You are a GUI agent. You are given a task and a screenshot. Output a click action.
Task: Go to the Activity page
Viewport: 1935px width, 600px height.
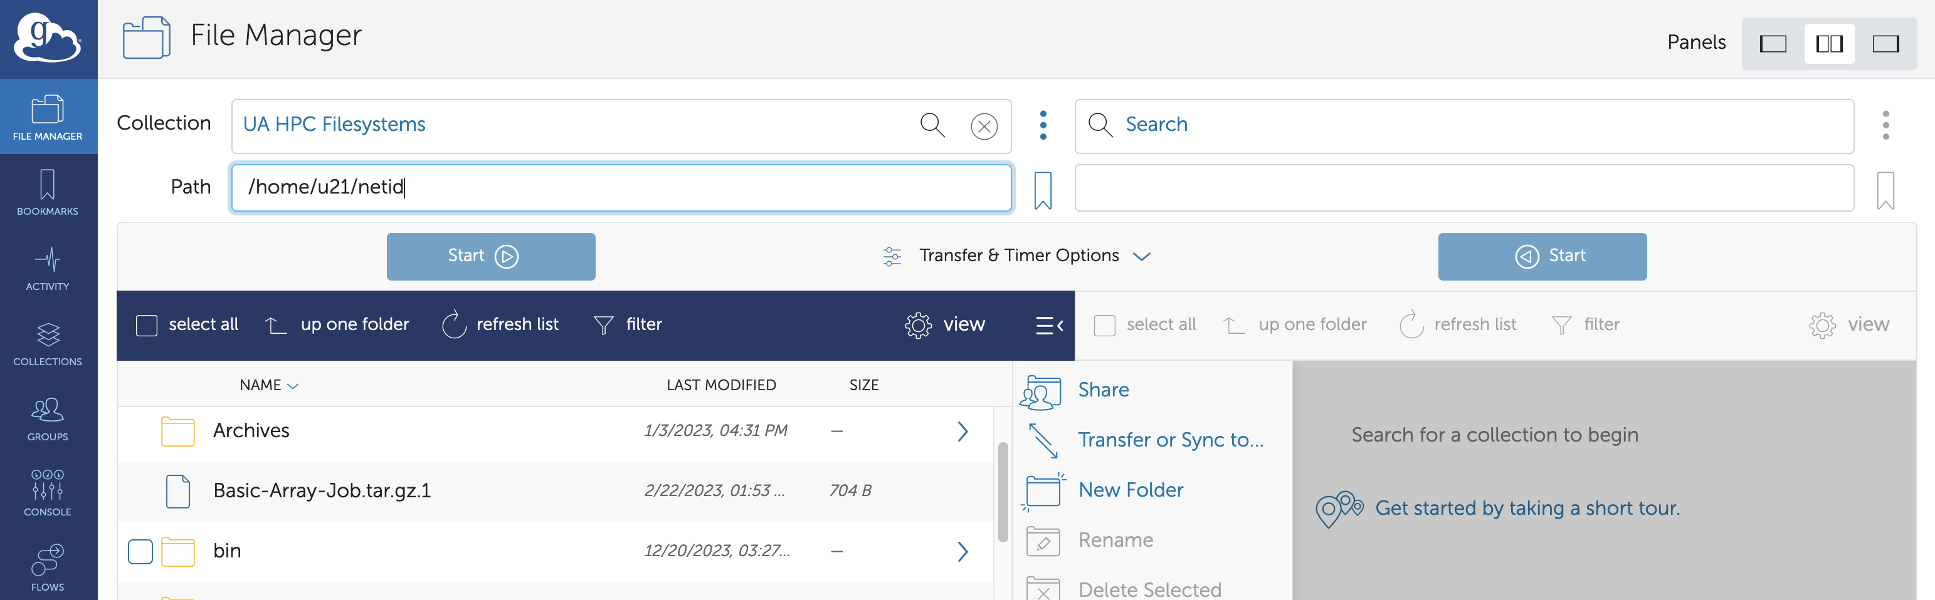point(48,268)
